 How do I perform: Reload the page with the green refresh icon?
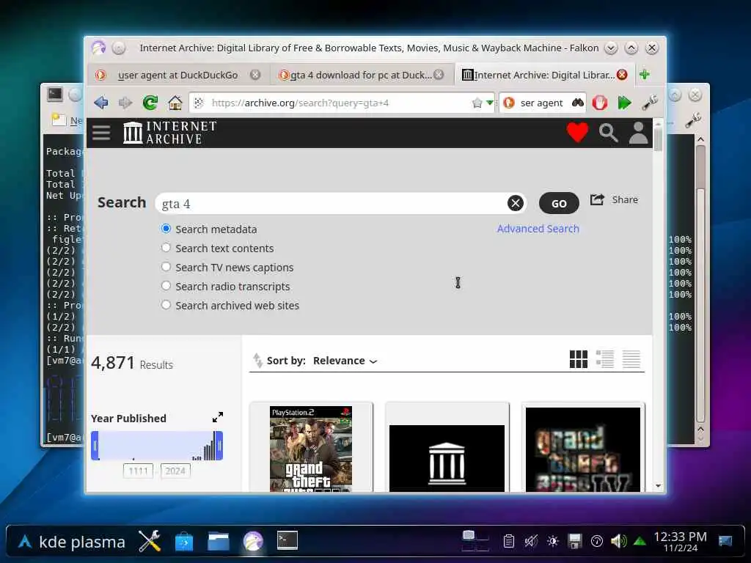coord(150,103)
